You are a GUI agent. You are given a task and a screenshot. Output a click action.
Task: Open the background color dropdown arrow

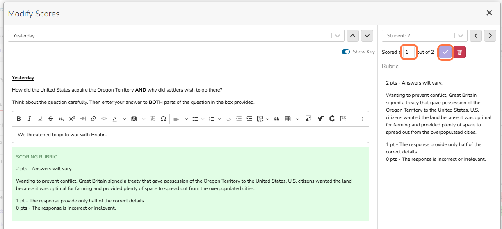pos(144,119)
